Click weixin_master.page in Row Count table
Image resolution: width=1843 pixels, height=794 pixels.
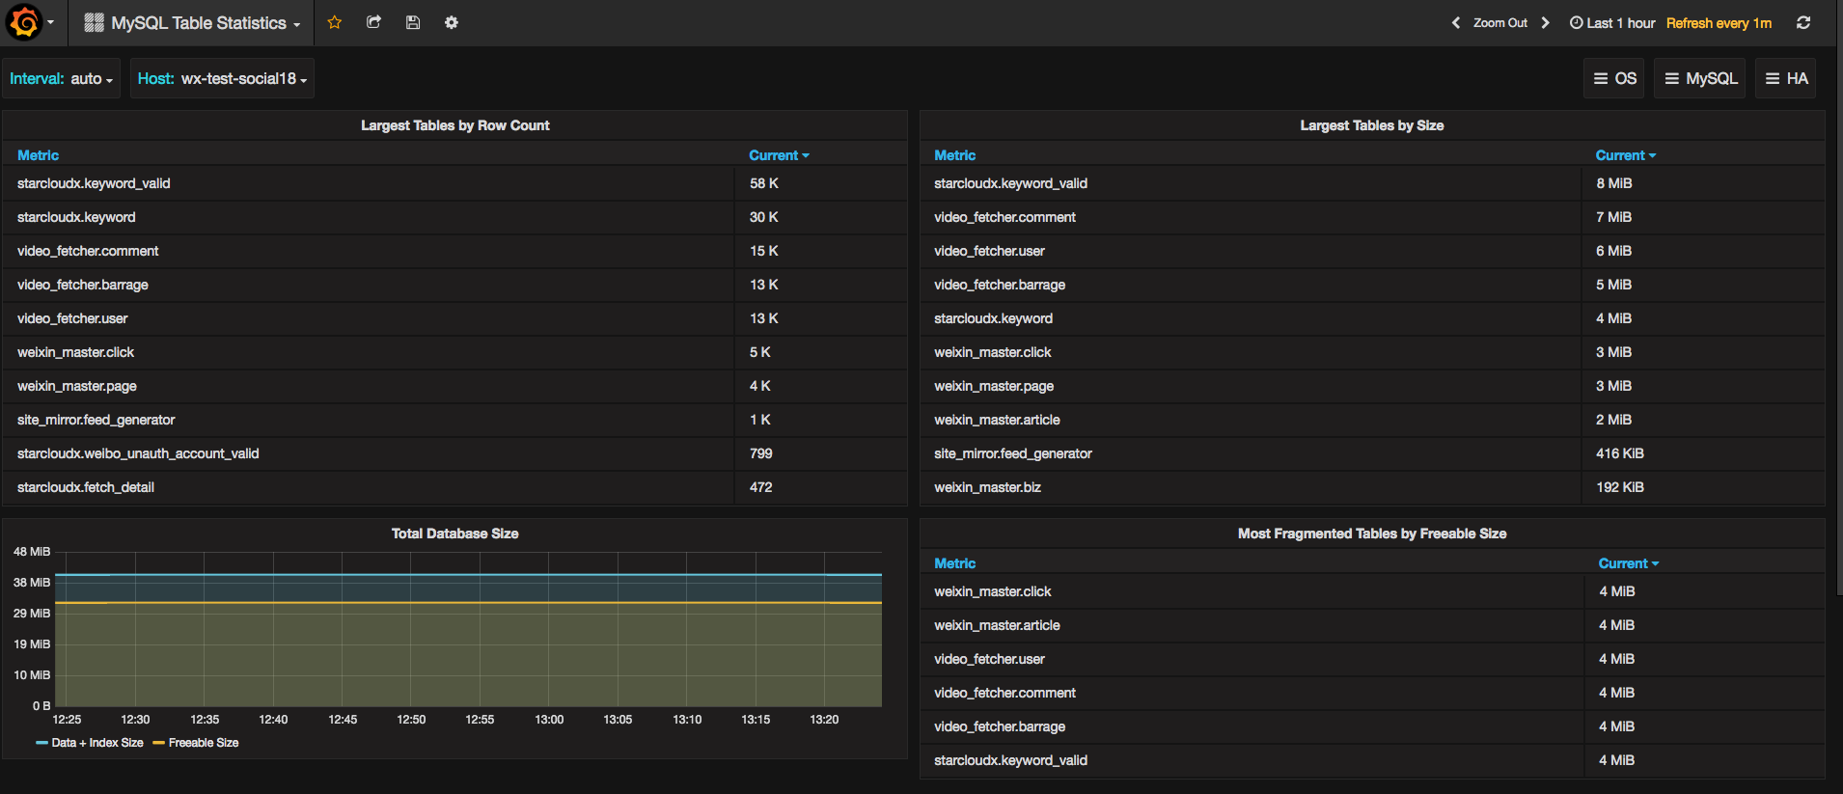[77, 386]
